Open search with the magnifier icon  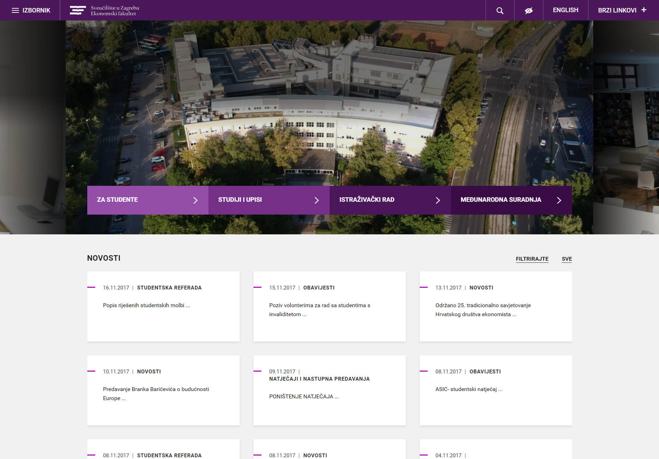(500, 10)
